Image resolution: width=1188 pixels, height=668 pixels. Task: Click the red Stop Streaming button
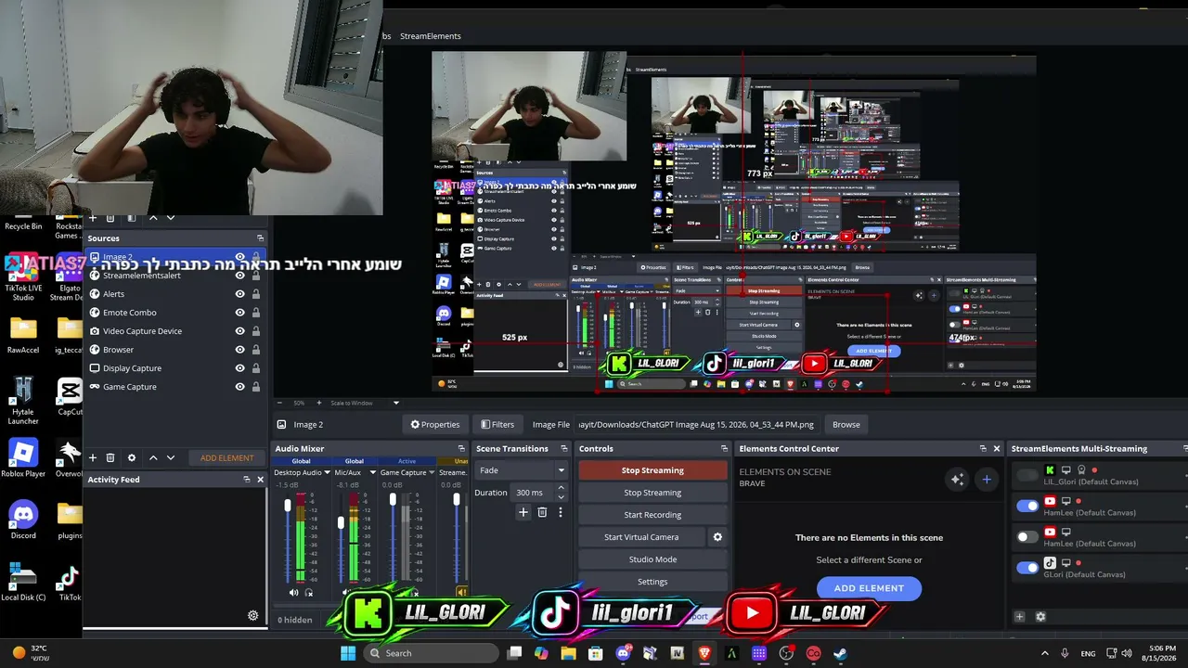tap(652, 470)
